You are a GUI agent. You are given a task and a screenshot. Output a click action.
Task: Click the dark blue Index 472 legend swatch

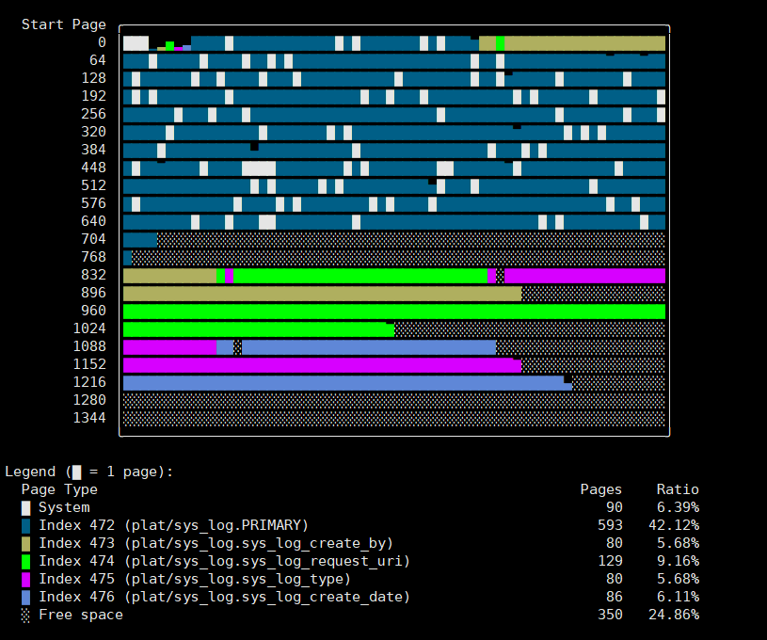[25, 525]
